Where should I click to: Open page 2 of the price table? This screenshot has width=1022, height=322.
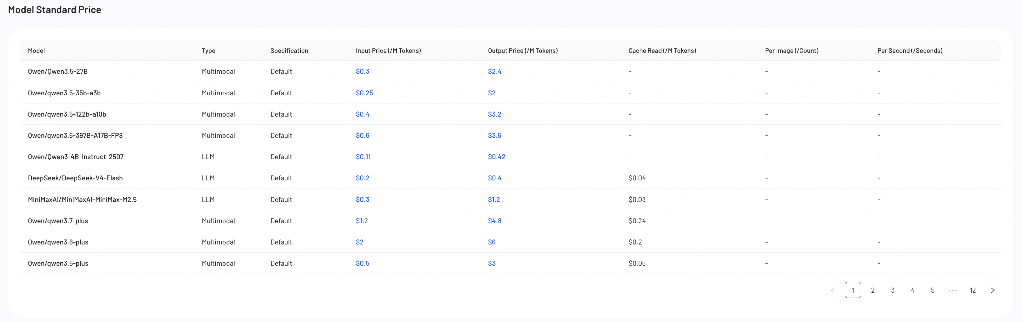coord(873,290)
